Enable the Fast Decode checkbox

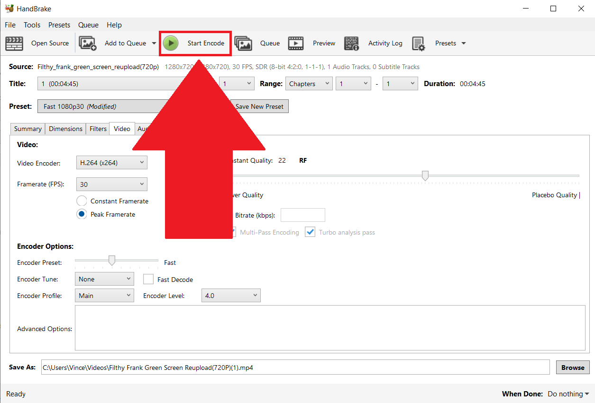click(x=148, y=279)
